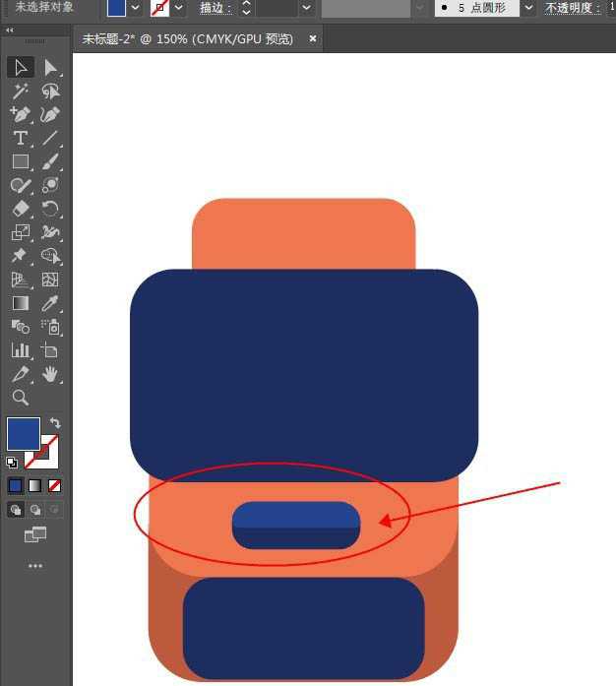Select the Pen tool

pyautogui.click(x=20, y=114)
